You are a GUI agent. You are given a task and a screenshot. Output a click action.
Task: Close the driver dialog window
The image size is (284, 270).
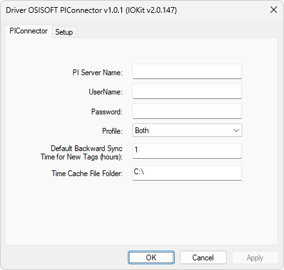pyautogui.click(x=274, y=10)
